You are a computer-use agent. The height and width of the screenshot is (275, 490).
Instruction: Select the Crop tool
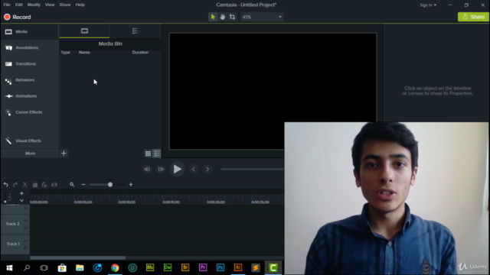[x=232, y=17]
